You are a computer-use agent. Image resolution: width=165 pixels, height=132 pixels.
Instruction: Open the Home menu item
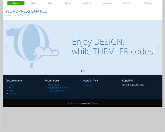click(x=16, y=3)
